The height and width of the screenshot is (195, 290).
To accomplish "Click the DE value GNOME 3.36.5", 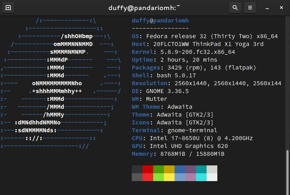I will pos(167,91).
